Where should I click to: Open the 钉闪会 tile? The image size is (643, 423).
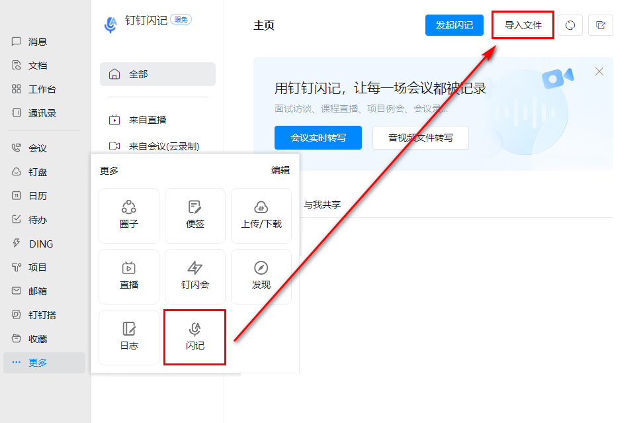click(194, 276)
